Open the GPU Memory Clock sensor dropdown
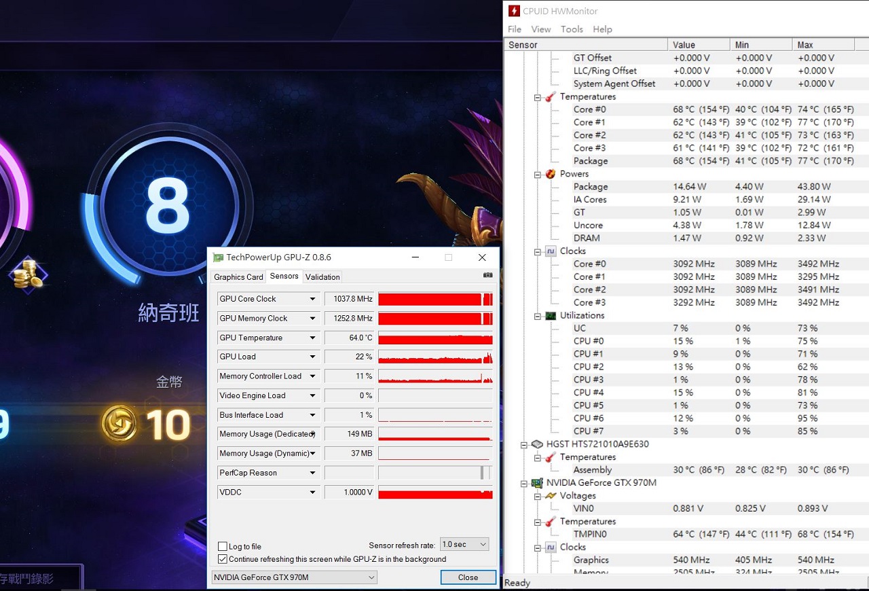 313,319
